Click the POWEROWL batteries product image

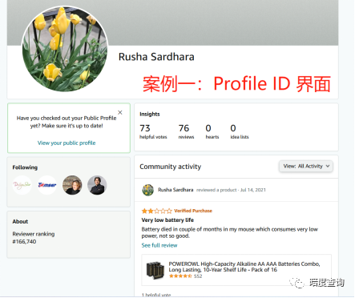155,270
